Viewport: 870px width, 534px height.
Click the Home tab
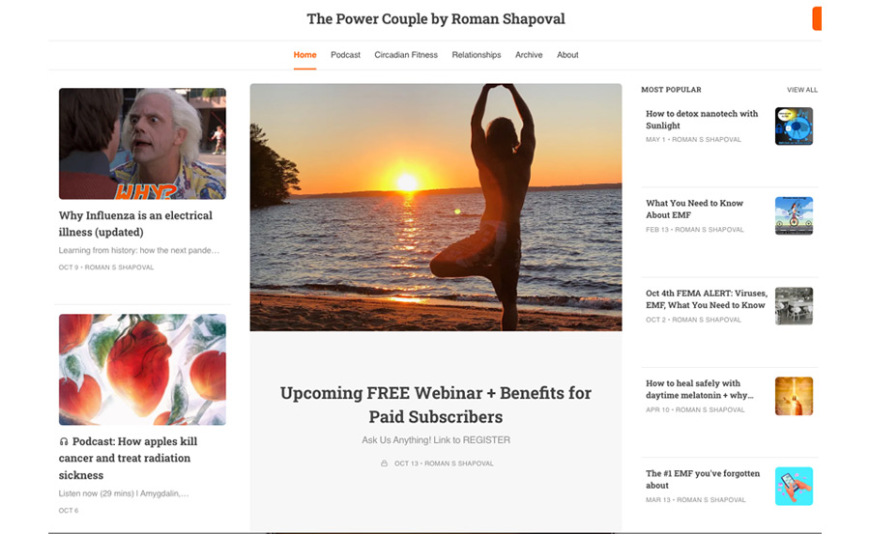pyautogui.click(x=304, y=55)
